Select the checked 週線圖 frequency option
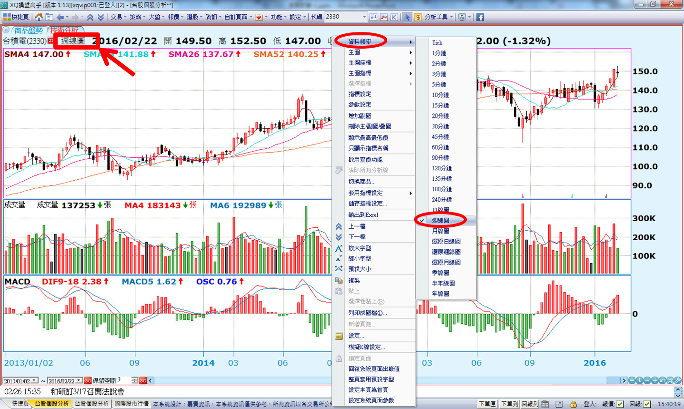The width and height of the screenshot is (684, 409). [x=446, y=220]
